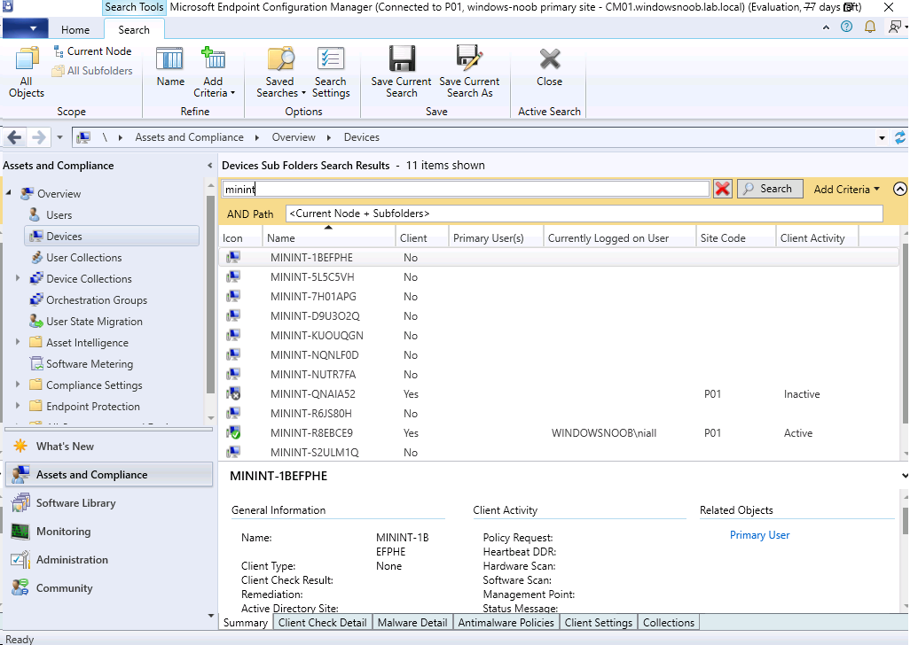The image size is (910, 645).
Task: Clear search text with red X
Action: [722, 189]
